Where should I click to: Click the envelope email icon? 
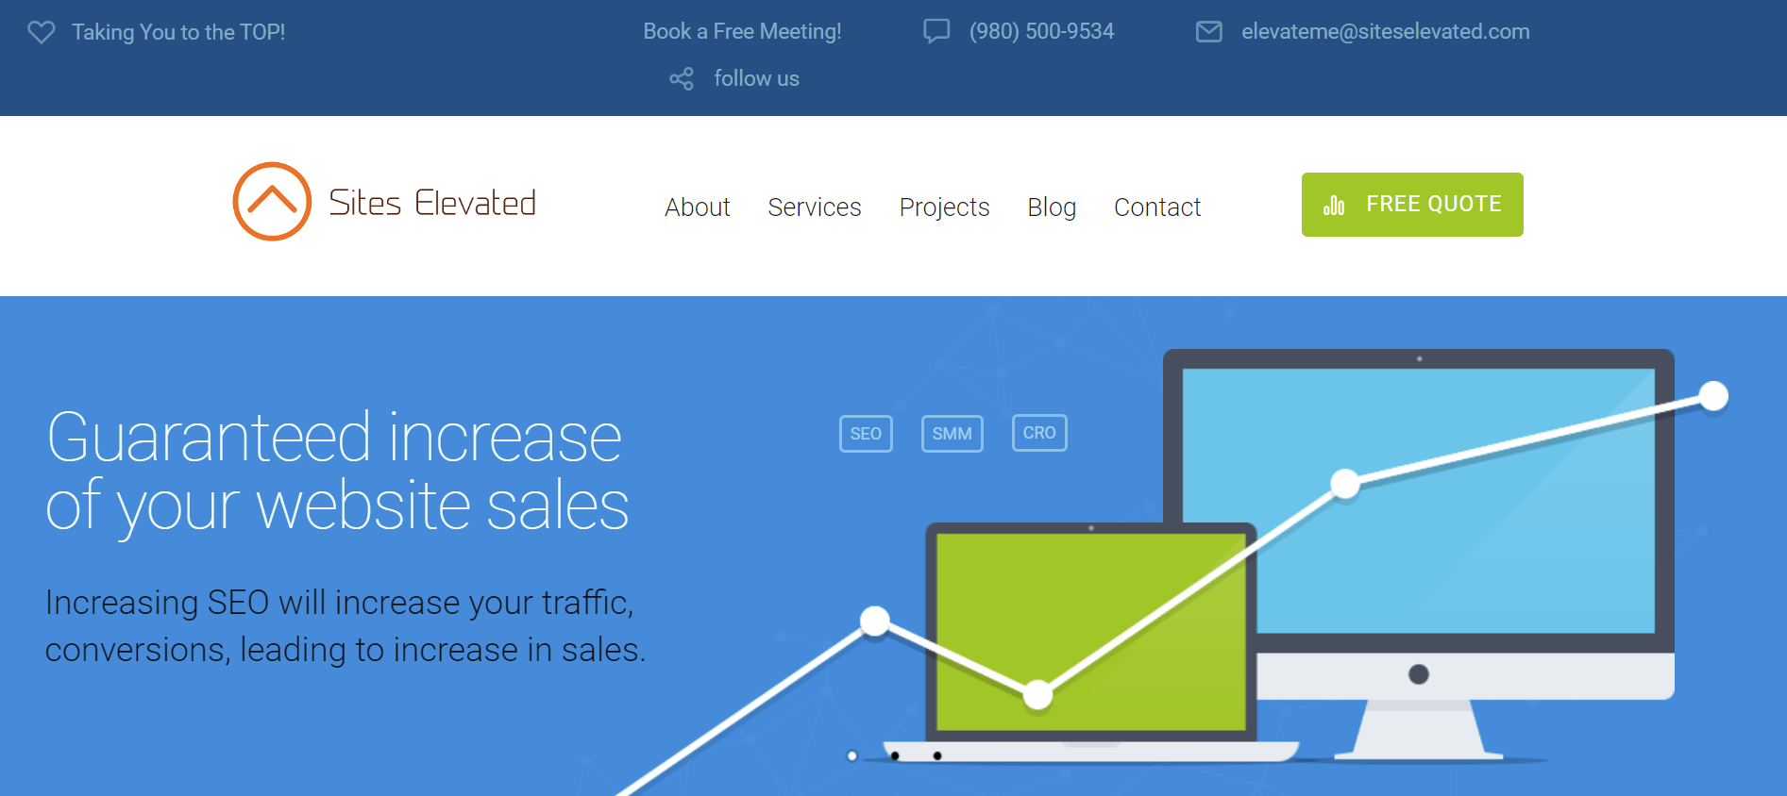point(1209,32)
